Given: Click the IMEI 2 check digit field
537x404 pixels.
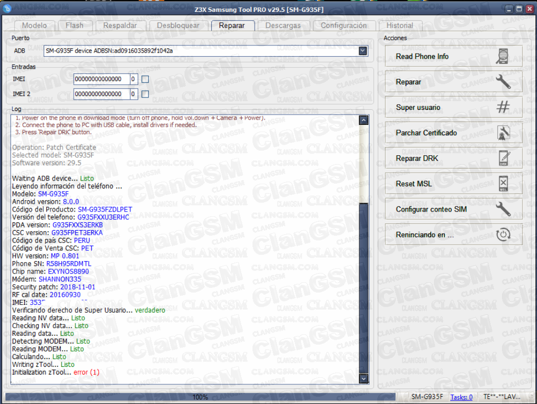Looking at the screenshot, I should click(133, 94).
